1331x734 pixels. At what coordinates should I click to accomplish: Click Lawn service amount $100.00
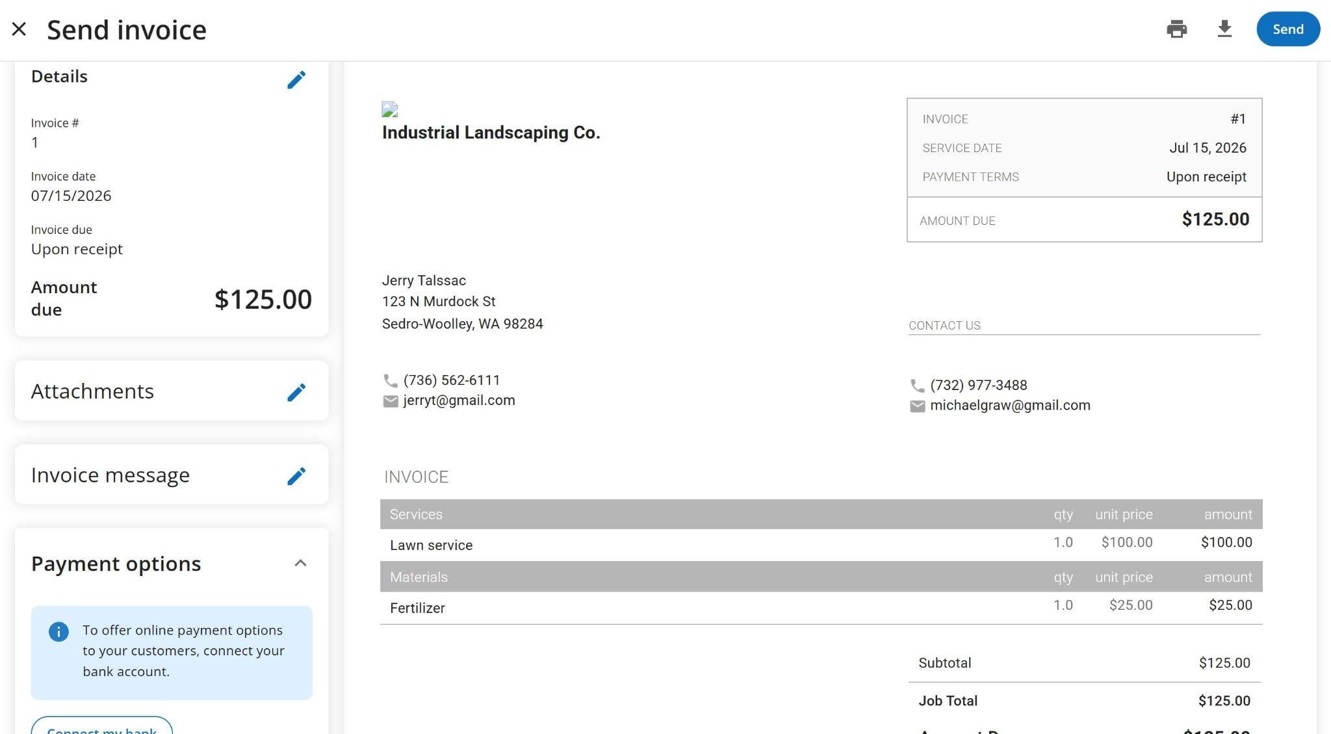click(1226, 542)
